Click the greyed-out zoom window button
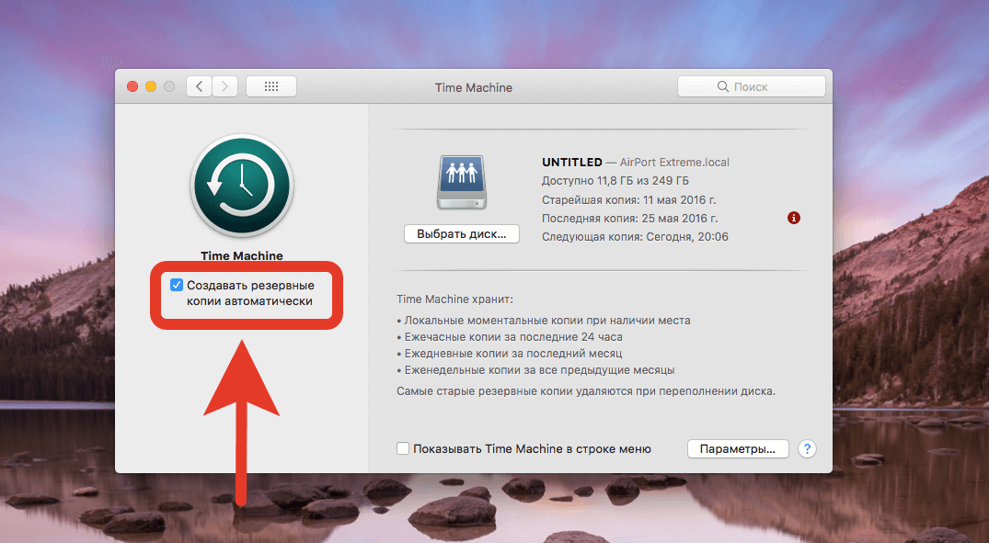 click(x=169, y=87)
